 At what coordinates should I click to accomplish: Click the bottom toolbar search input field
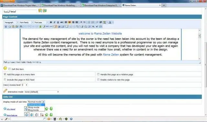click(28, 119)
